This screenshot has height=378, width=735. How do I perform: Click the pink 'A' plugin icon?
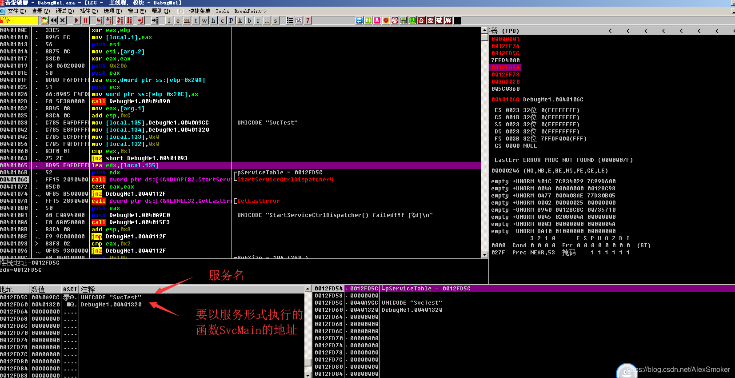point(377,20)
